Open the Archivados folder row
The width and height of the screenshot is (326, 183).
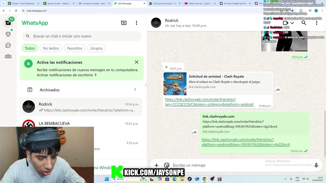(x=81, y=90)
